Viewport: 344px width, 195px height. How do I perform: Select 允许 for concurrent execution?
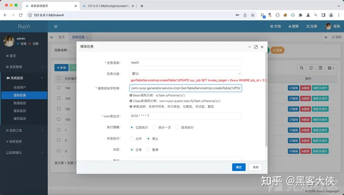coord(132,139)
